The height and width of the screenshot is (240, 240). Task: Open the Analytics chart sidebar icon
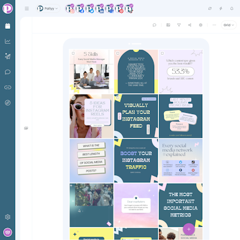pyautogui.click(x=8, y=41)
